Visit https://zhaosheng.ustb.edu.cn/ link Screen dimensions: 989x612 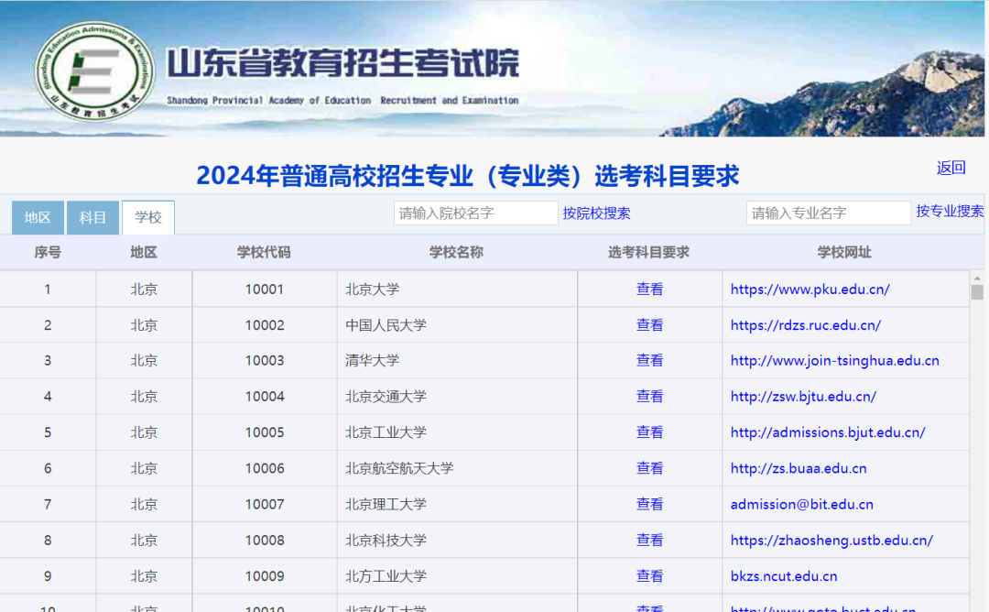(x=831, y=540)
